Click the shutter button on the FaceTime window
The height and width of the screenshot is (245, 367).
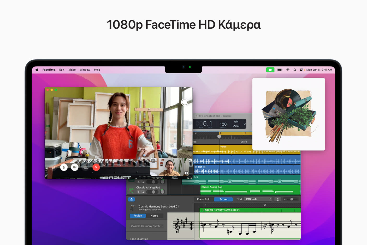coord(185,102)
